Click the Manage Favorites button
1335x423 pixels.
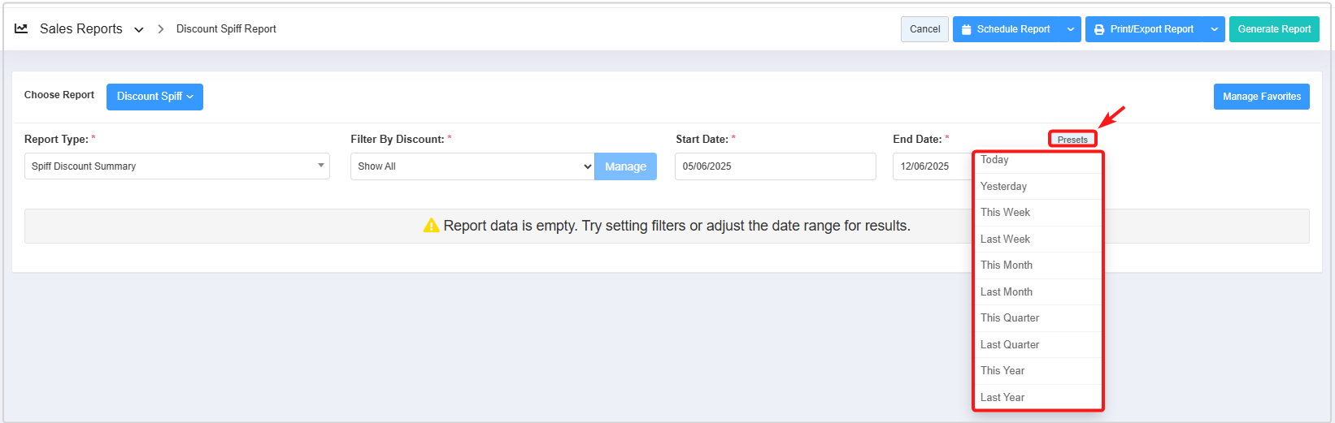1261,97
